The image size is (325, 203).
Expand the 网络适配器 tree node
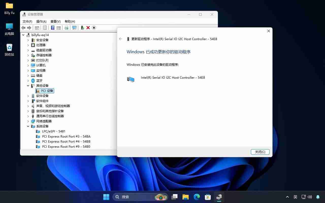pyautogui.click(x=28, y=121)
